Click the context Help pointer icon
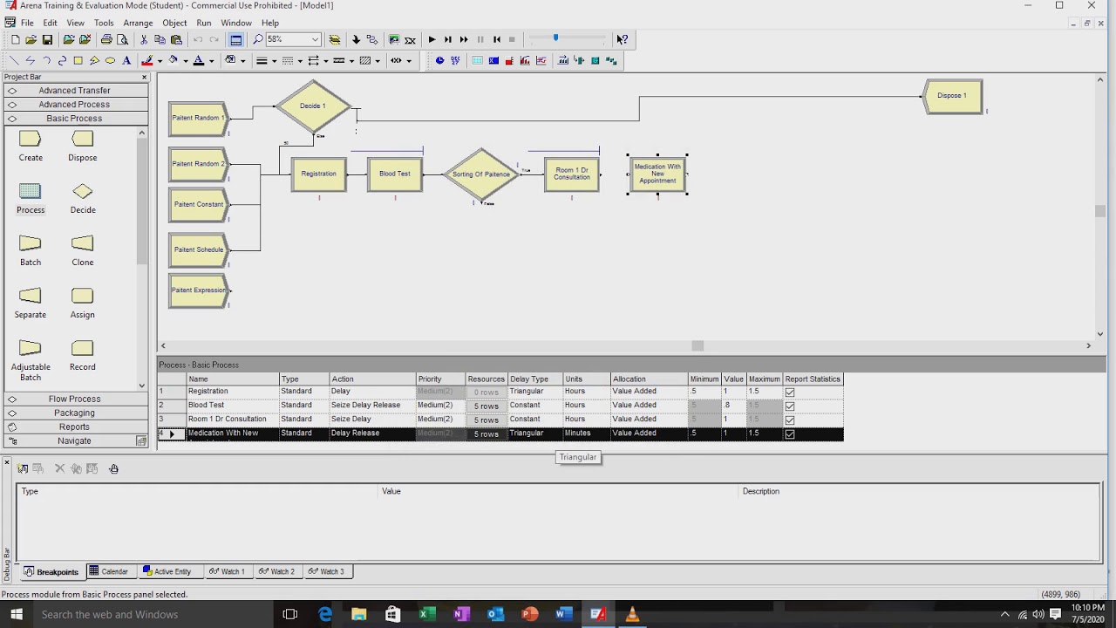Screen dimensions: 1116x628 tap(622, 39)
